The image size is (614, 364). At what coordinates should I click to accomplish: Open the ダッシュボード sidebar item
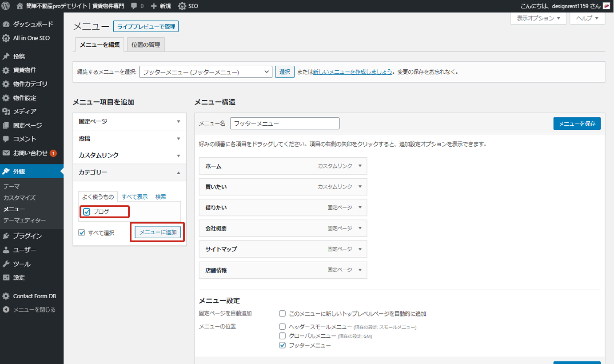click(x=32, y=24)
